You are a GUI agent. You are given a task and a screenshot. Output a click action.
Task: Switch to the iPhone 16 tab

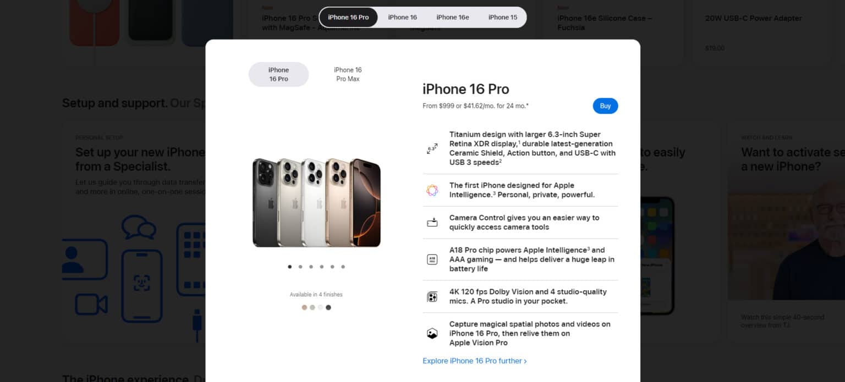(x=402, y=17)
